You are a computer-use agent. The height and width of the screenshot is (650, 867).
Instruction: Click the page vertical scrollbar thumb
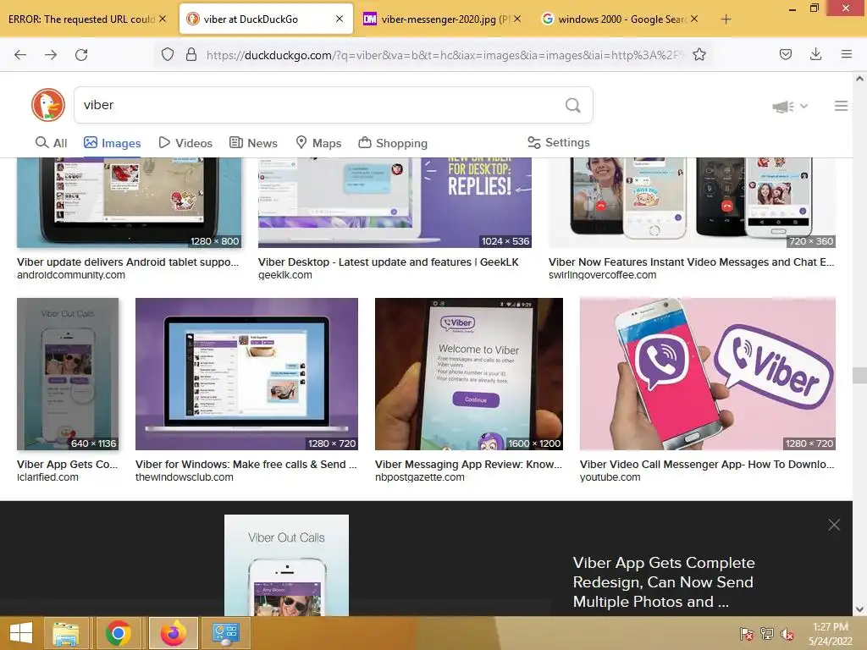pos(859,375)
